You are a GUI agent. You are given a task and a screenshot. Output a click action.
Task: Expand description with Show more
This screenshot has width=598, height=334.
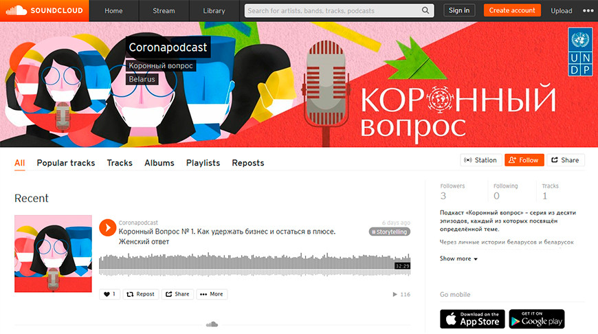pos(458,258)
